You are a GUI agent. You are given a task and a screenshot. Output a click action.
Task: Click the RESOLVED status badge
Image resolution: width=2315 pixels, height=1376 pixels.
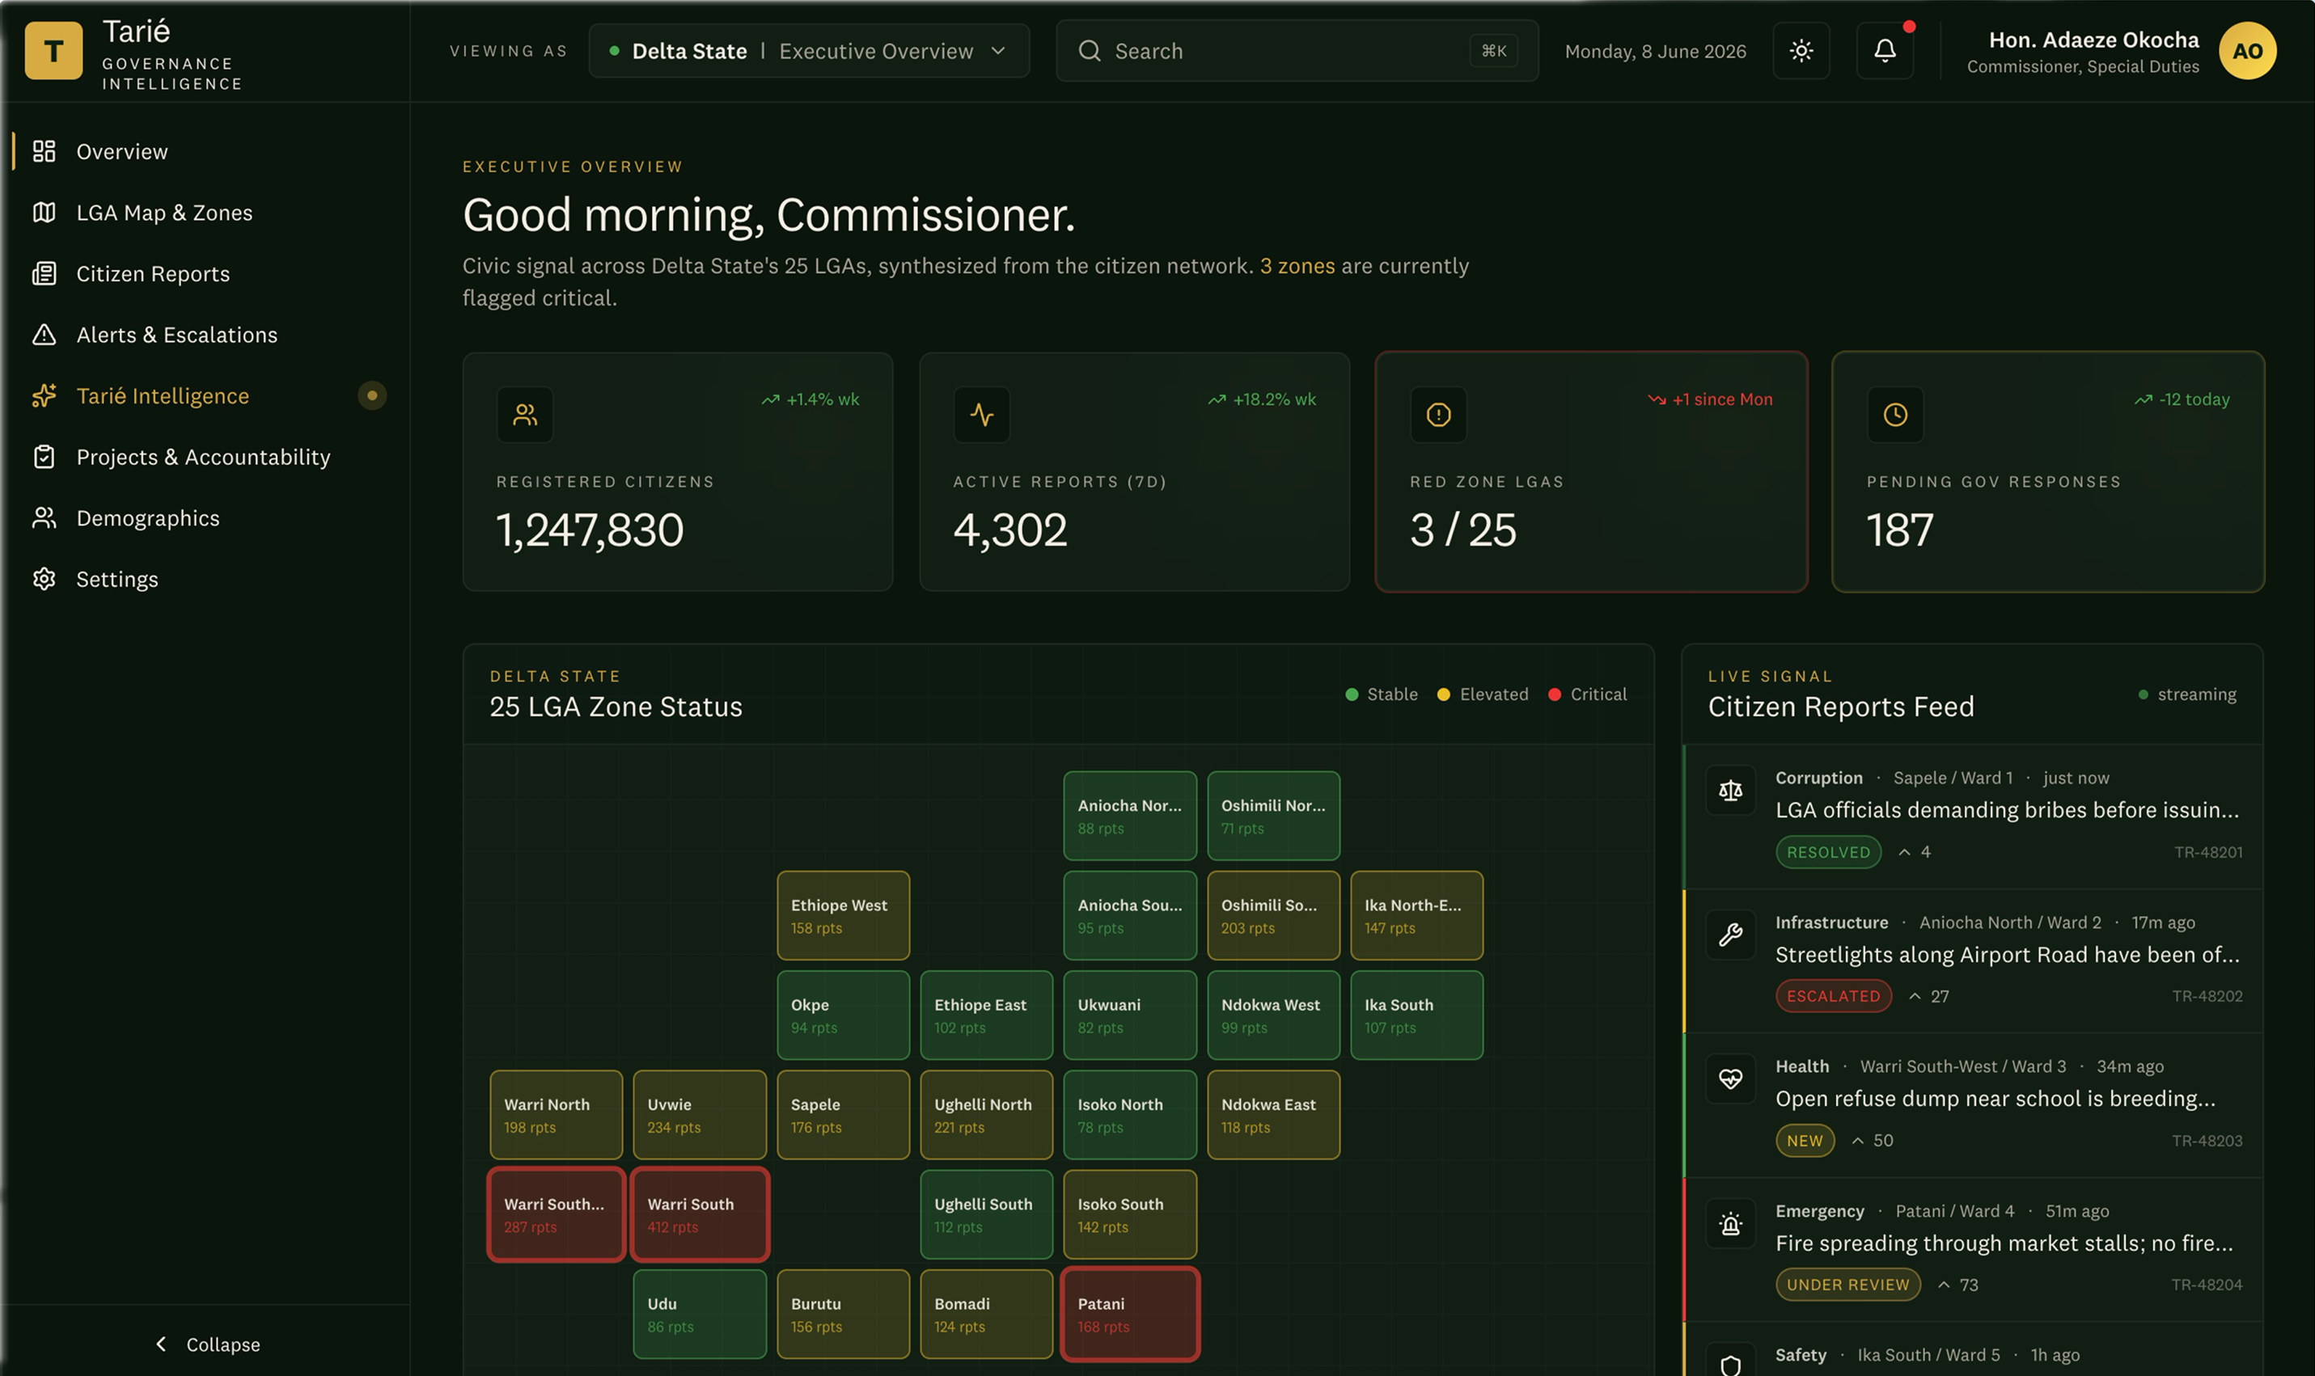(1828, 852)
